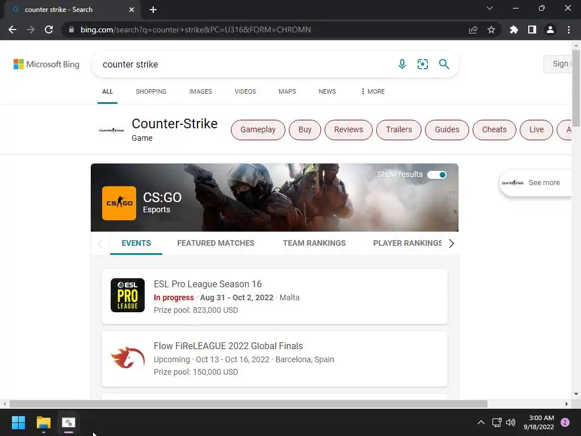Click the right chevron beside Player Rankings
The image size is (581, 436).
point(451,243)
